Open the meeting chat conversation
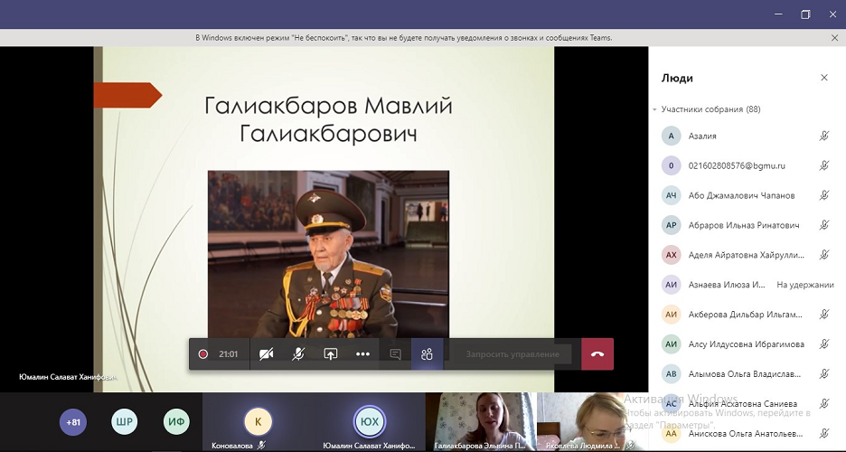 [396, 354]
